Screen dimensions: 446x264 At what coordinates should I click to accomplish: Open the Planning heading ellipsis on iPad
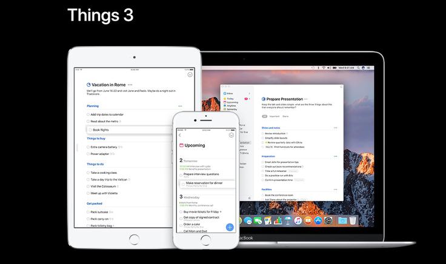tap(180, 106)
